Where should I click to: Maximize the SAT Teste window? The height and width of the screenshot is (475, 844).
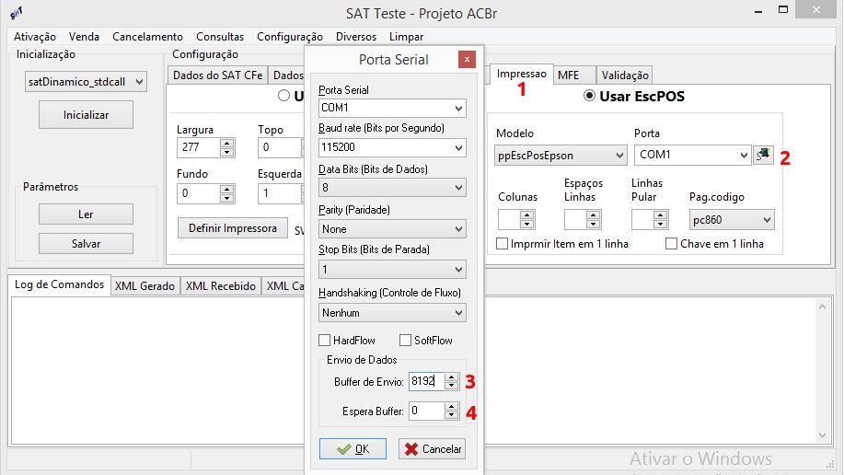783,10
